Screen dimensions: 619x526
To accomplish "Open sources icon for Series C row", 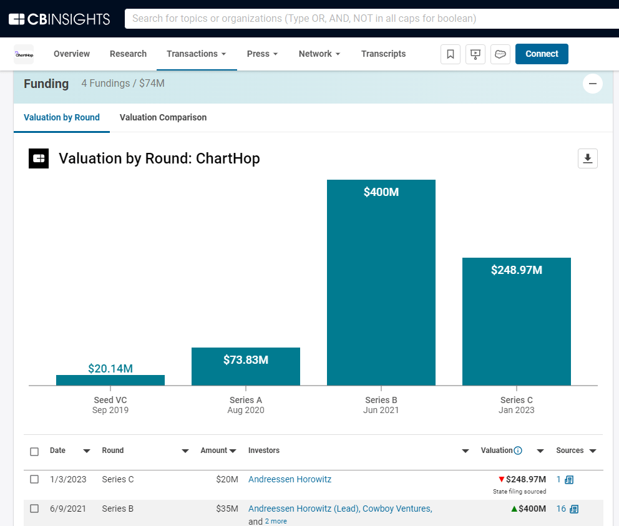I will click(x=568, y=480).
